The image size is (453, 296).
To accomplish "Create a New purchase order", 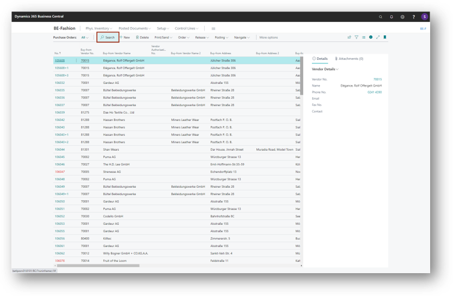I will click(x=125, y=37).
